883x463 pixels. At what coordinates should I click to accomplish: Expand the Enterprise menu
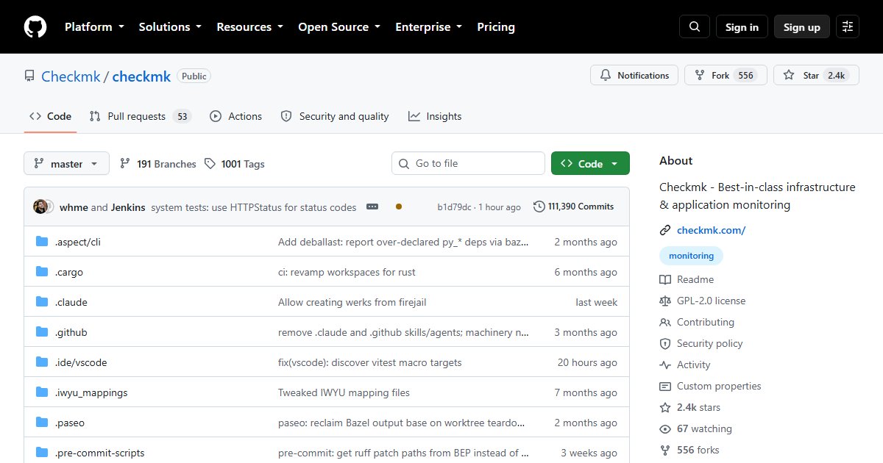[x=429, y=26]
